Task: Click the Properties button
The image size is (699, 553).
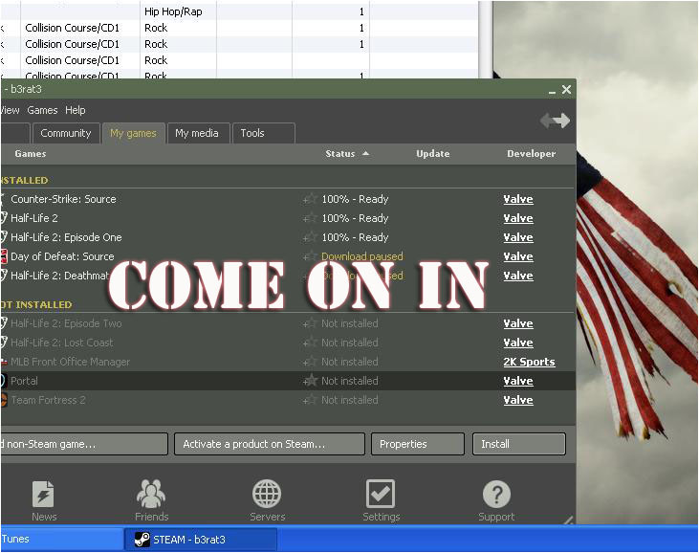Action: click(418, 444)
